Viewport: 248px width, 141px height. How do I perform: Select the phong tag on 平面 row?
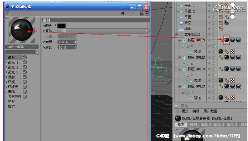pyautogui.click(x=227, y=17)
